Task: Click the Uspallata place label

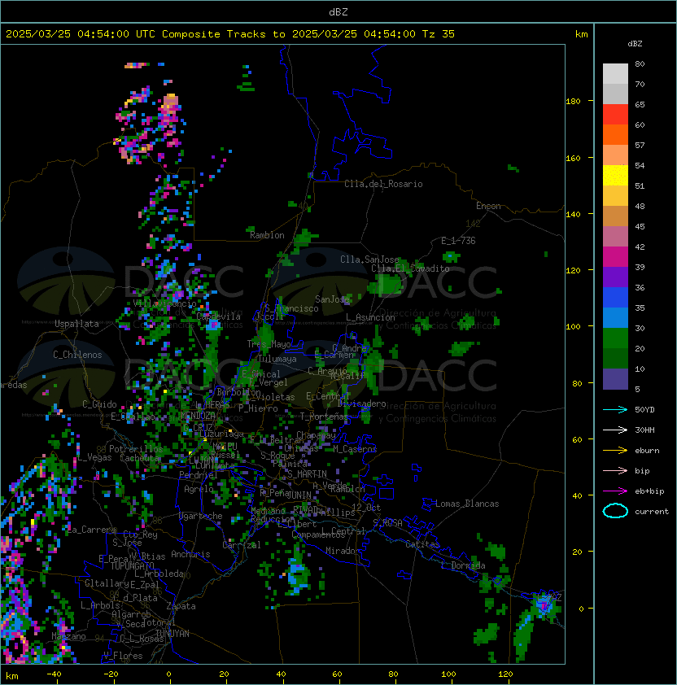Action: [76, 324]
